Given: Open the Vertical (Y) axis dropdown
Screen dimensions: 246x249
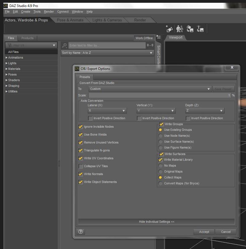Looking at the screenshot, I should tap(156, 111).
